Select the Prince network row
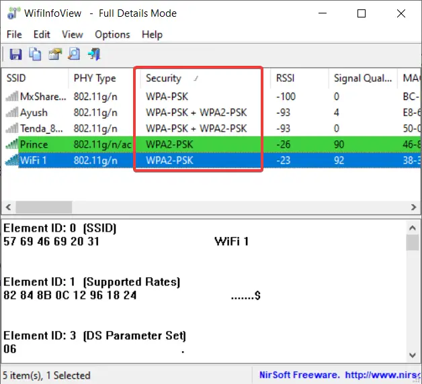Image resolution: width=422 pixels, height=384 pixels. click(212, 144)
